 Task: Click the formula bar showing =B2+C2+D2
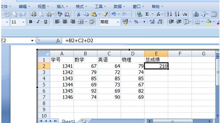pos(140,41)
